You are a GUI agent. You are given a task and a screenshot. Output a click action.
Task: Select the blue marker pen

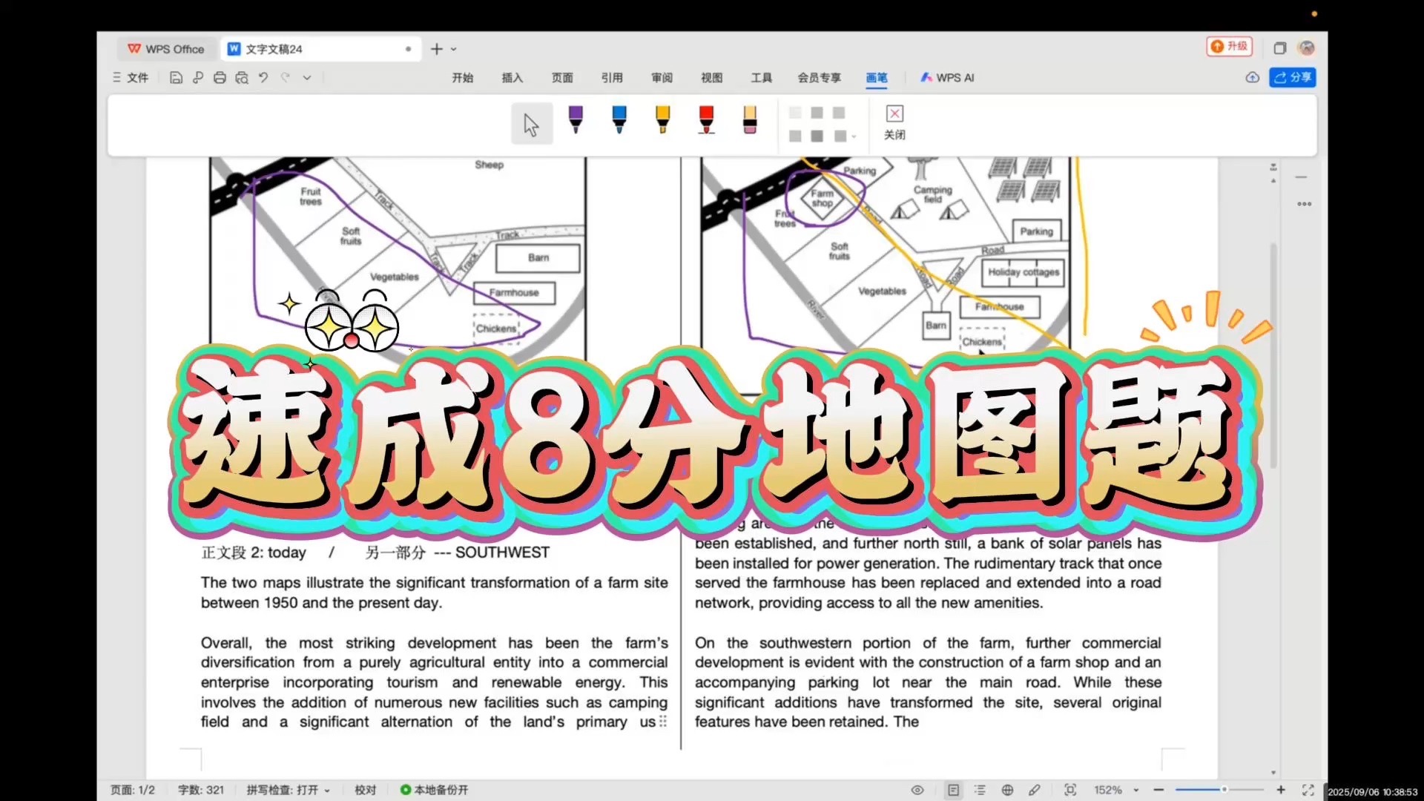point(619,119)
